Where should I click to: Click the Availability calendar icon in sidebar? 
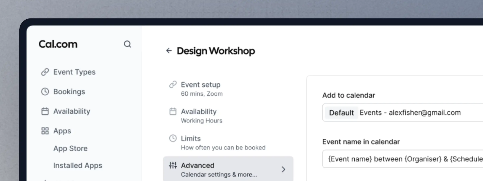[x=45, y=111]
